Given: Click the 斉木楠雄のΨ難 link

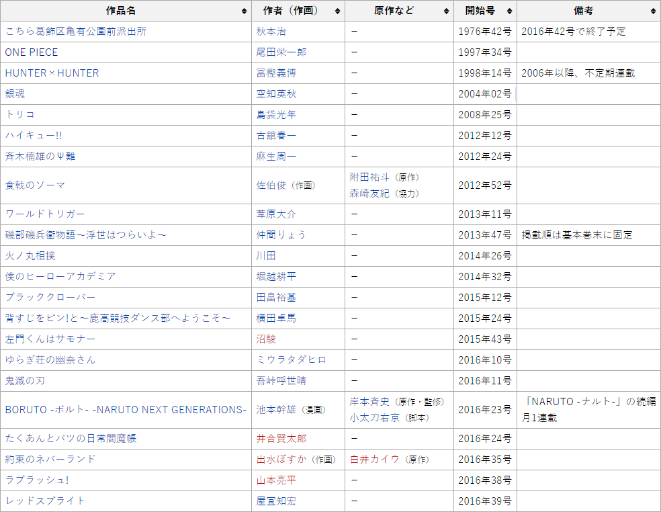Looking at the screenshot, I should [40, 157].
